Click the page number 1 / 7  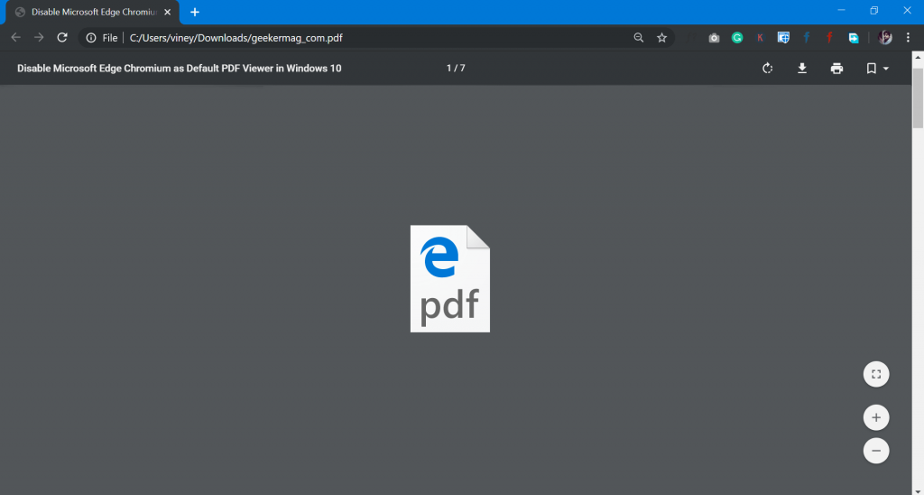click(456, 69)
